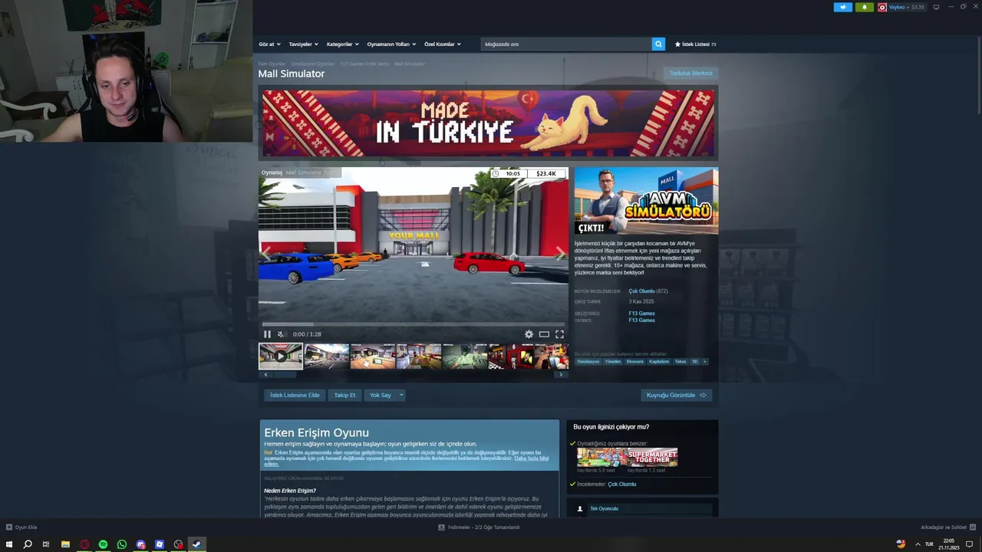Open the Kategoriler menu
The image size is (982, 552).
(x=342, y=44)
